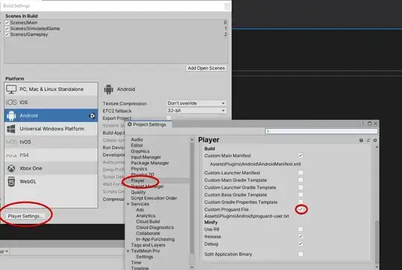Open Player help question mark icon

pos(361,140)
